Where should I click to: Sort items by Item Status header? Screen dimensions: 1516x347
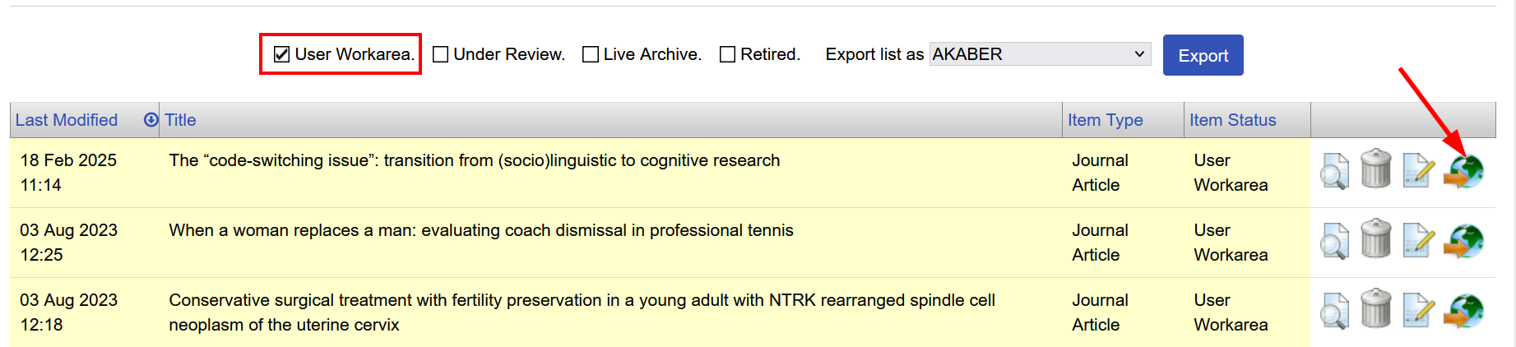point(1232,120)
